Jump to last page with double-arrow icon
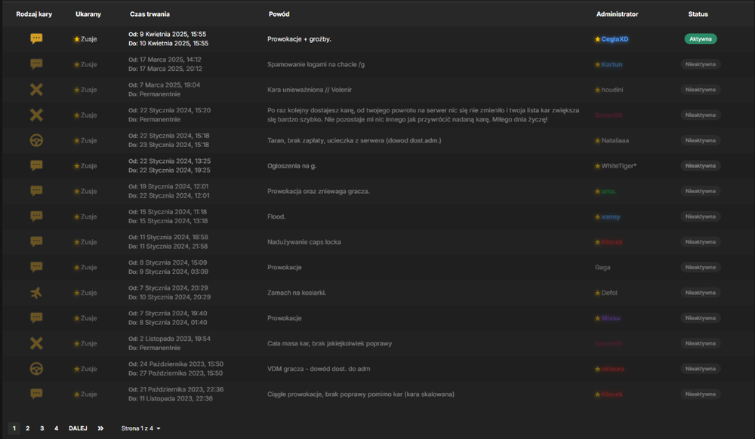The width and height of the screenshot is (755, 439). 100,428
